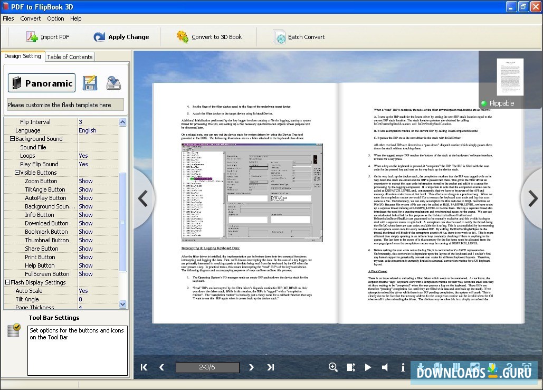The height and width of the screenshot is (390, 543).
Task: Click the zoom magnifier icon in the bottom bar
Action: (x=333, y=367)
